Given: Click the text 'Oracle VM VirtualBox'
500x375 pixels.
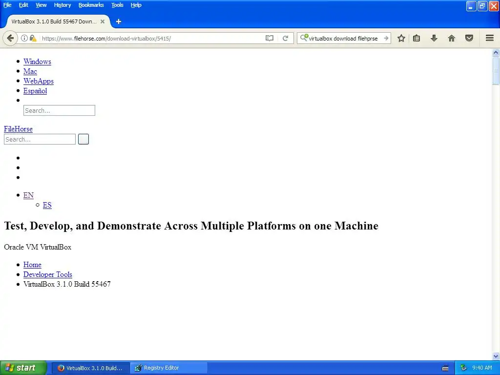Looking at the screenshot, I should tap(38, 247).
